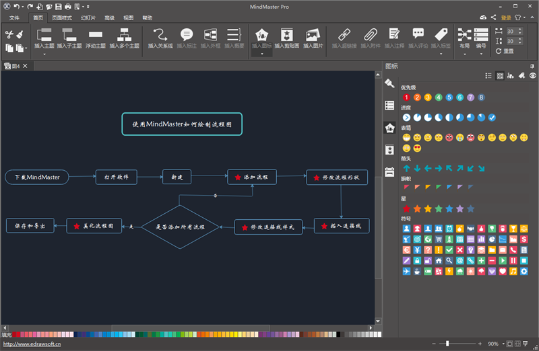539x351 pixels.
Task: Click the Reset (重置) button
Action: tap(505, 51)
